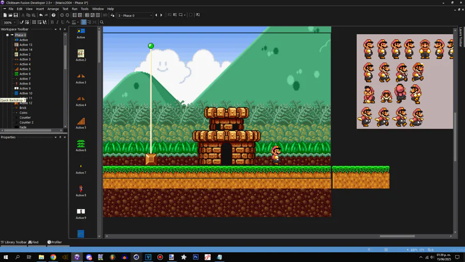Collapse the Phase 0 tree node

pos(7,35)
